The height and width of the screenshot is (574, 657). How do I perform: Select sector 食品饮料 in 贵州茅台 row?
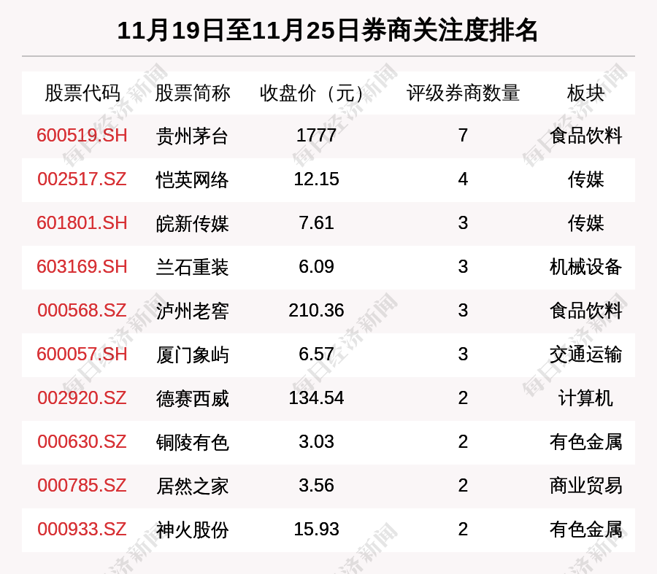tap(585, 136)
